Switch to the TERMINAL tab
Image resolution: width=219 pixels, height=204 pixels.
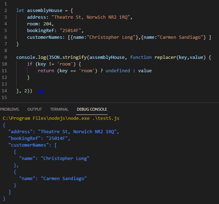click(x=59, y=109)
